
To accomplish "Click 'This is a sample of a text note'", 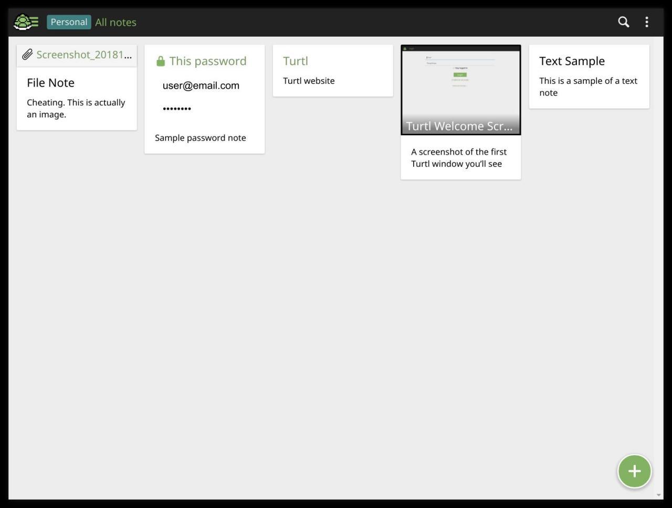I will [588, 87].
